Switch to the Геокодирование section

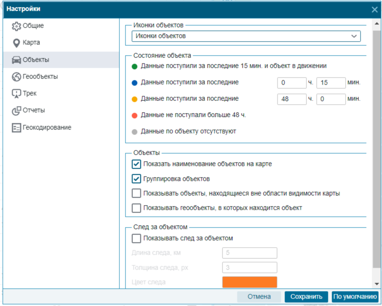point(47,128)
